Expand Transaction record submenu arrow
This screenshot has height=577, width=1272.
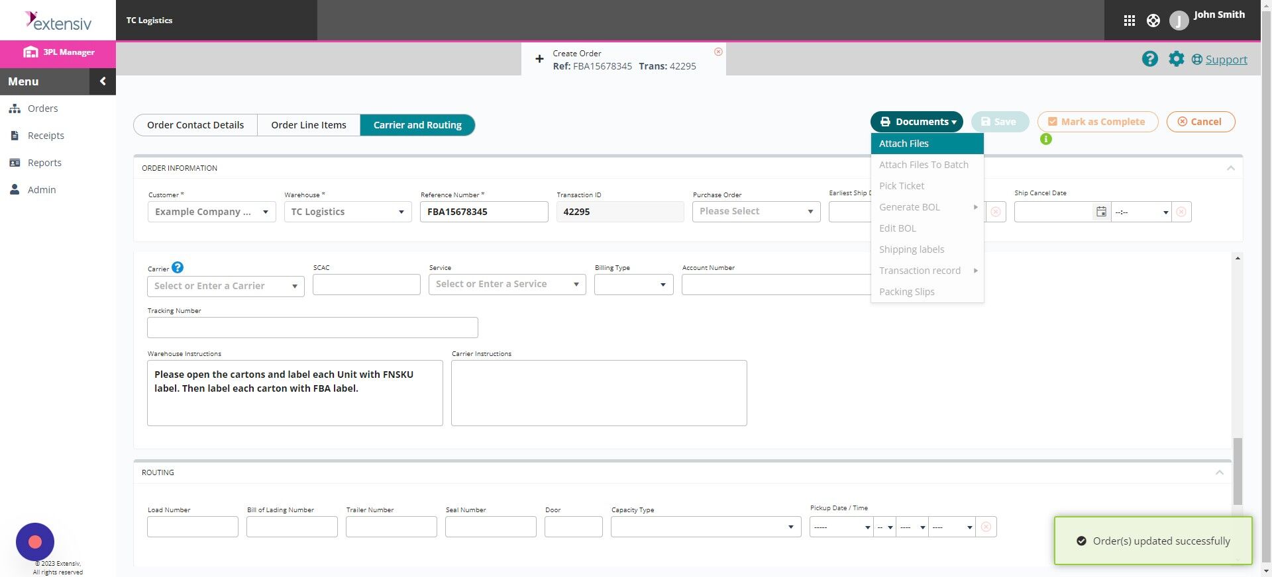tap(975, 271)
